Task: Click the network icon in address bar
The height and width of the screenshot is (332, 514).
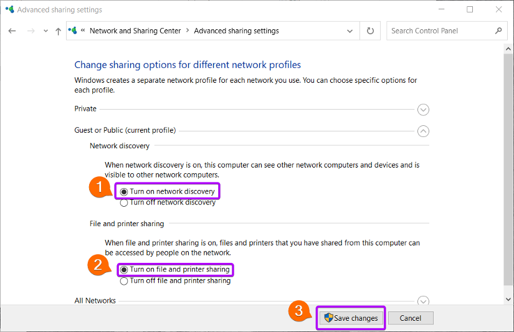Action: pyautogui.click(x=72, y=31)
